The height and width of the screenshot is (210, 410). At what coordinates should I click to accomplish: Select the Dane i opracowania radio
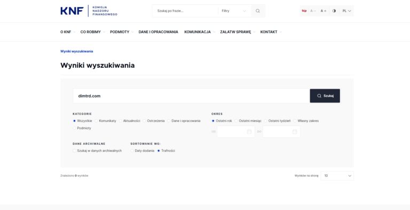click(169, 121)
